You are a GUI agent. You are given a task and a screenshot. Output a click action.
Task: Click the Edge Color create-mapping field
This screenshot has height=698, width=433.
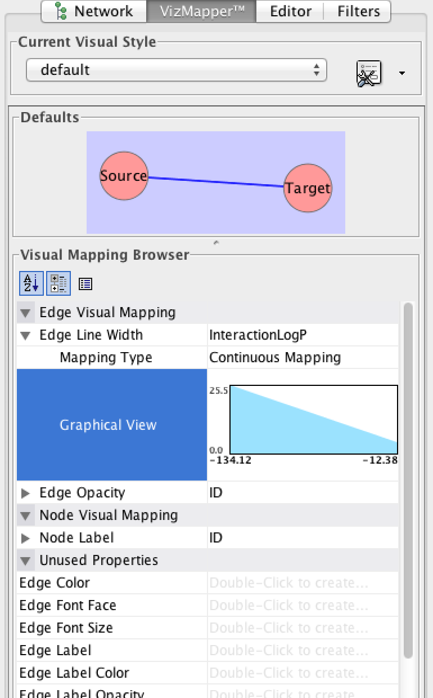pyautogui.click(x=303, y=583)
